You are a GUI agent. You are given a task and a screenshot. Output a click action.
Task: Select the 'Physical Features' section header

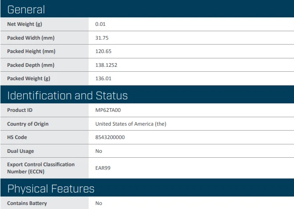coord(51,189)
